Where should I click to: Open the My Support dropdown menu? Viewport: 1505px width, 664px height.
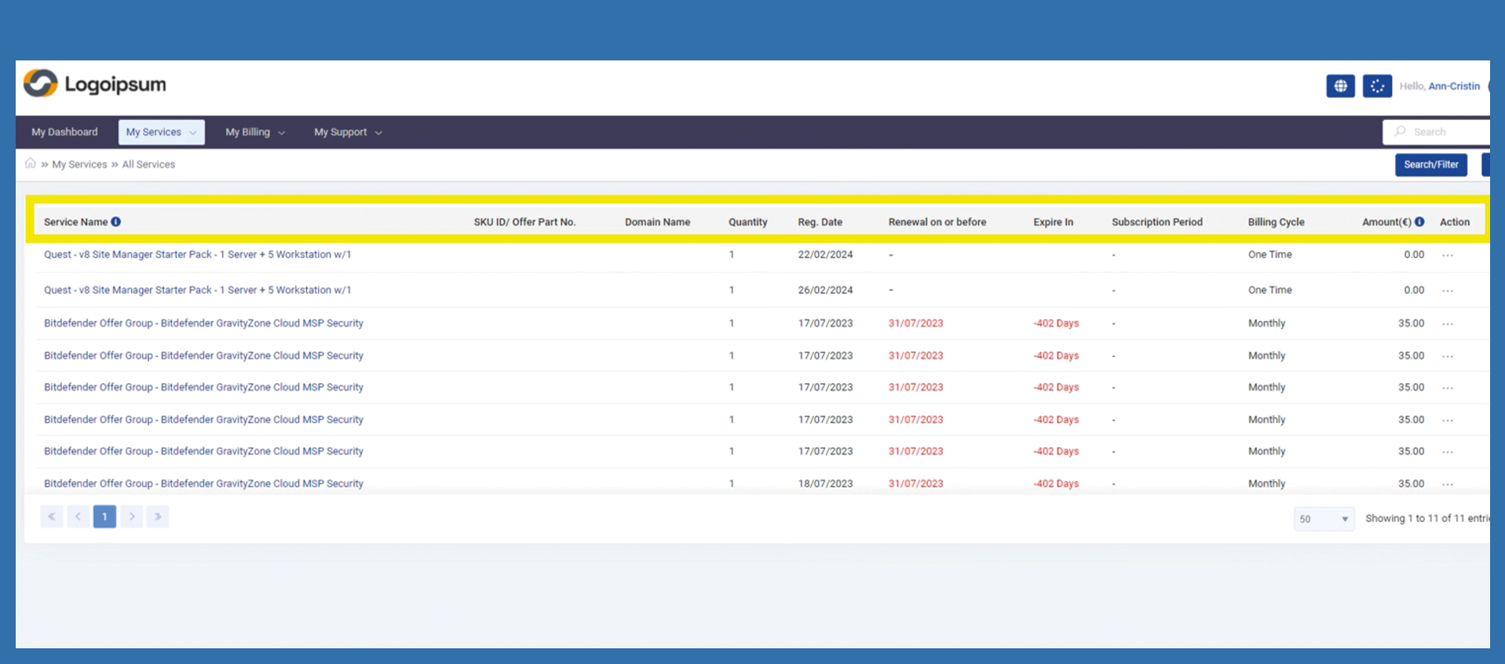point(348,132)
